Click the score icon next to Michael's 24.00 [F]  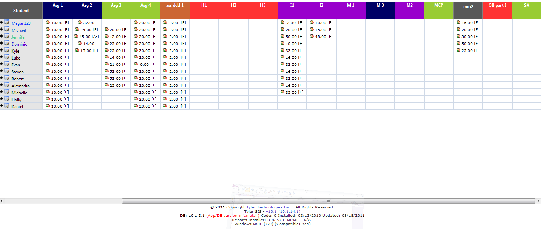coord(77,29)
